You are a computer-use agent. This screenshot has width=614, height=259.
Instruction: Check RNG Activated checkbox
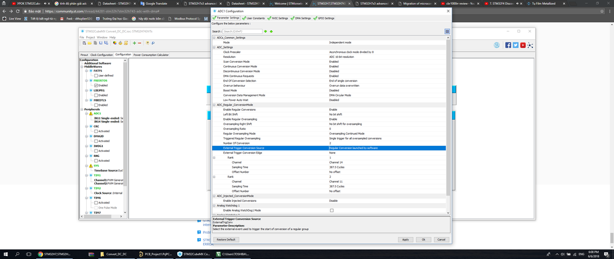(96, 161)
